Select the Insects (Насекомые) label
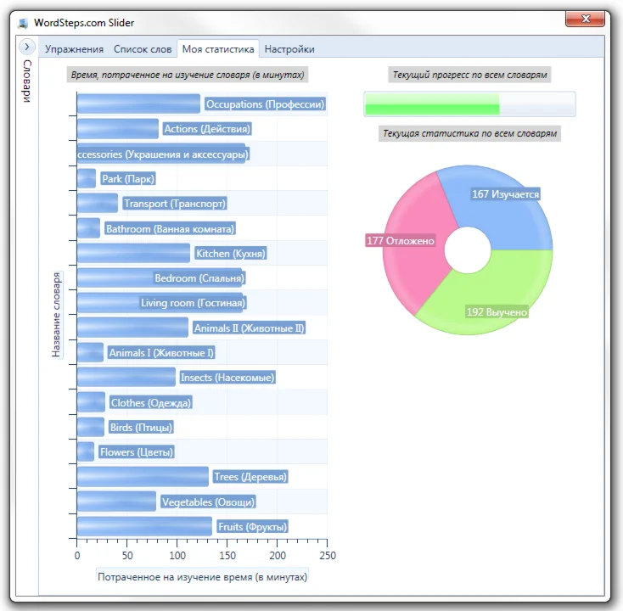This screenshot has width=623, height=611. coord(227,378)
